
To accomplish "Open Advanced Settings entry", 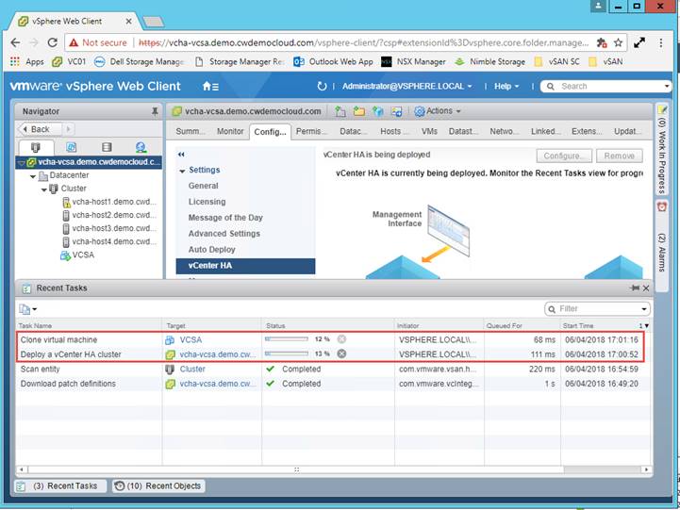I will [224, 234].
